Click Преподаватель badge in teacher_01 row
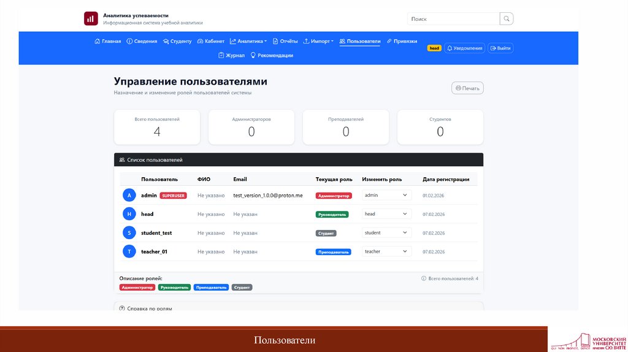The image size is (628, 352). coord(333,252)
